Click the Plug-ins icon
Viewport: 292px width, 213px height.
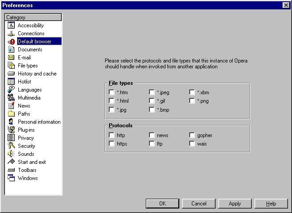pyautogui.click(x=11, y=129)
